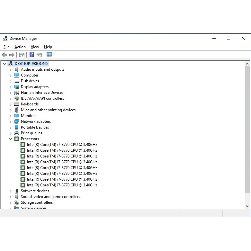Toggle Show/Hide Action Pane toolbar icon
251x251 pixels.
tap(39, 55)
